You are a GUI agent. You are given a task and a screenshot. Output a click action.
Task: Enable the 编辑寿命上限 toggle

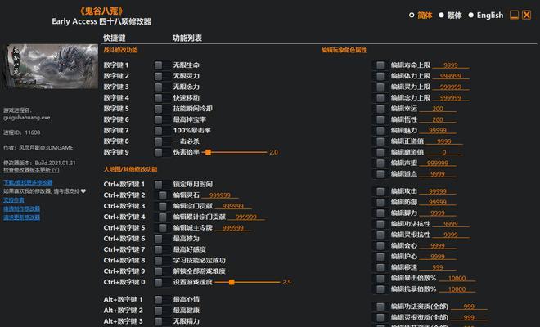[380, 65]
